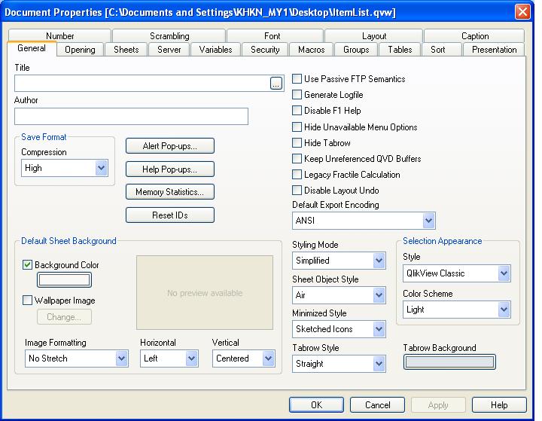
Task: Open the Security tab
Action: coord(265,50)
